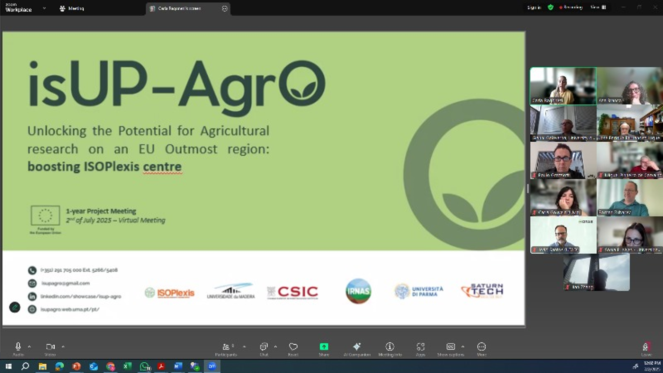Viewport: 663px width, 373px height.
Task: Expand audio options arrow beside microphone
Action: pyautogui.click(x=29, y=347)
